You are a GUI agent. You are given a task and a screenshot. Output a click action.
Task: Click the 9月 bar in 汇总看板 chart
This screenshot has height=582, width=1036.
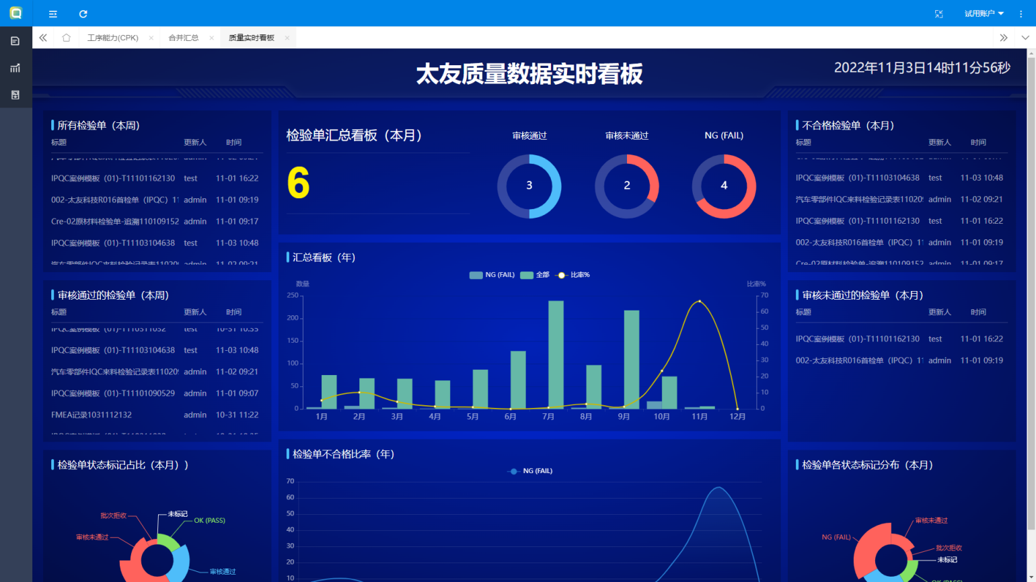point(632,360)
